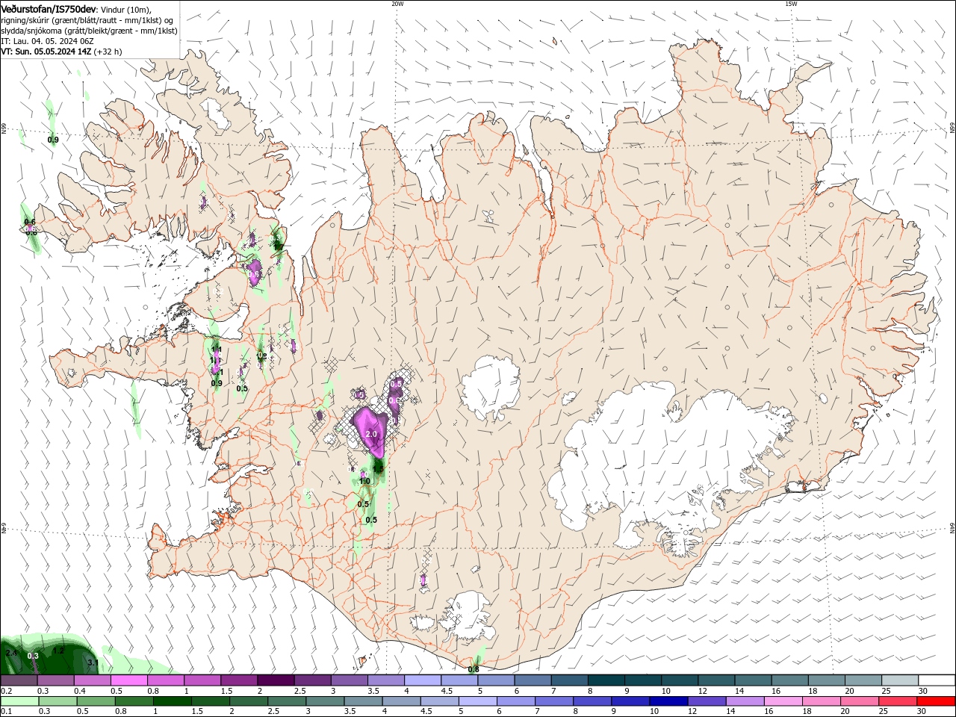This screenshot has width=956, height=717.
Task: Click the light lavender upper legend swatch at 4
Action: (421, 680)
